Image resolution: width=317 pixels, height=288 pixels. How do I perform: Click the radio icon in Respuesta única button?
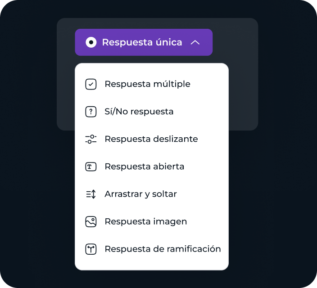[91, 42]
